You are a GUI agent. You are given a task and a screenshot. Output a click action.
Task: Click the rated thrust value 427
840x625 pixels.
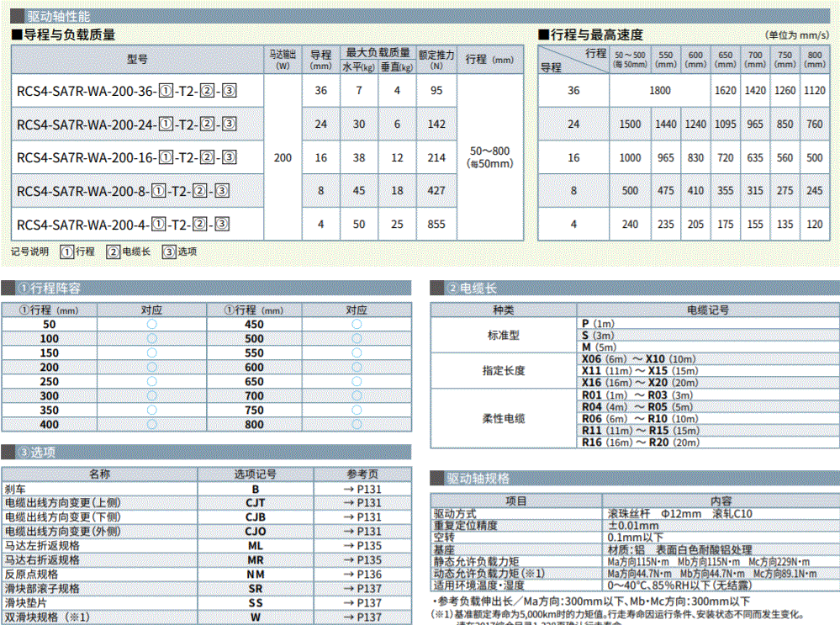(x=436, y=191)
